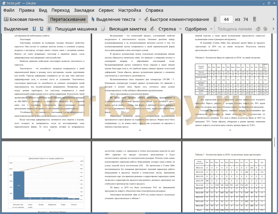Click the last icon before the annotation toolbar overflow arrow
This screenshot has height=214, width=278.
(x=265, y=29)
